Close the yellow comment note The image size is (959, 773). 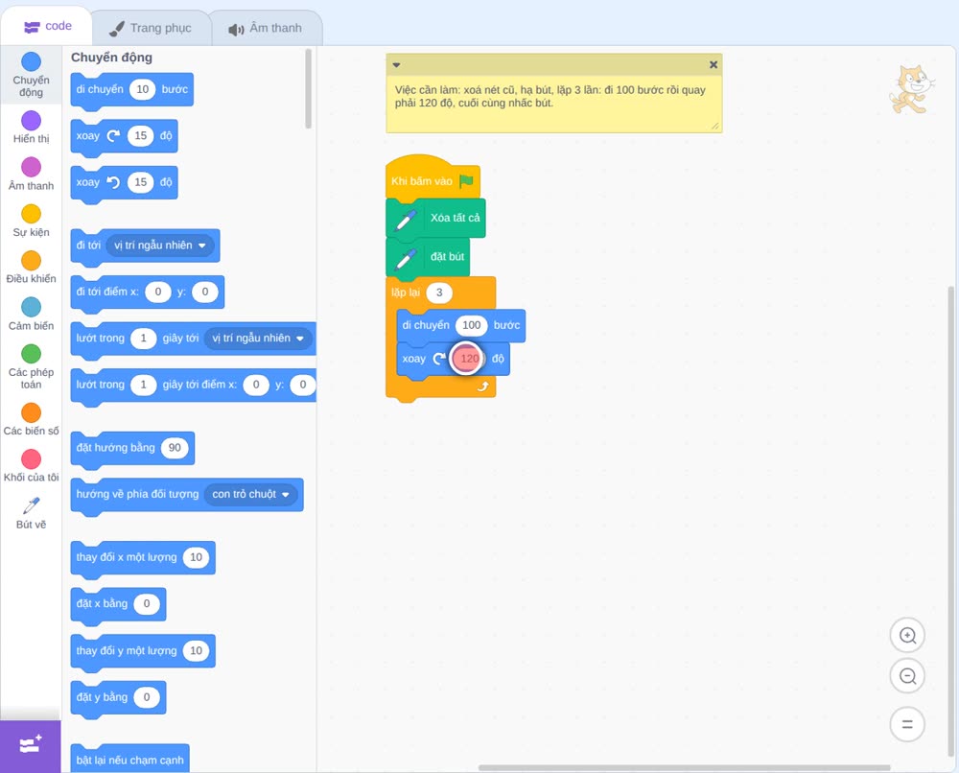[713, 64]
